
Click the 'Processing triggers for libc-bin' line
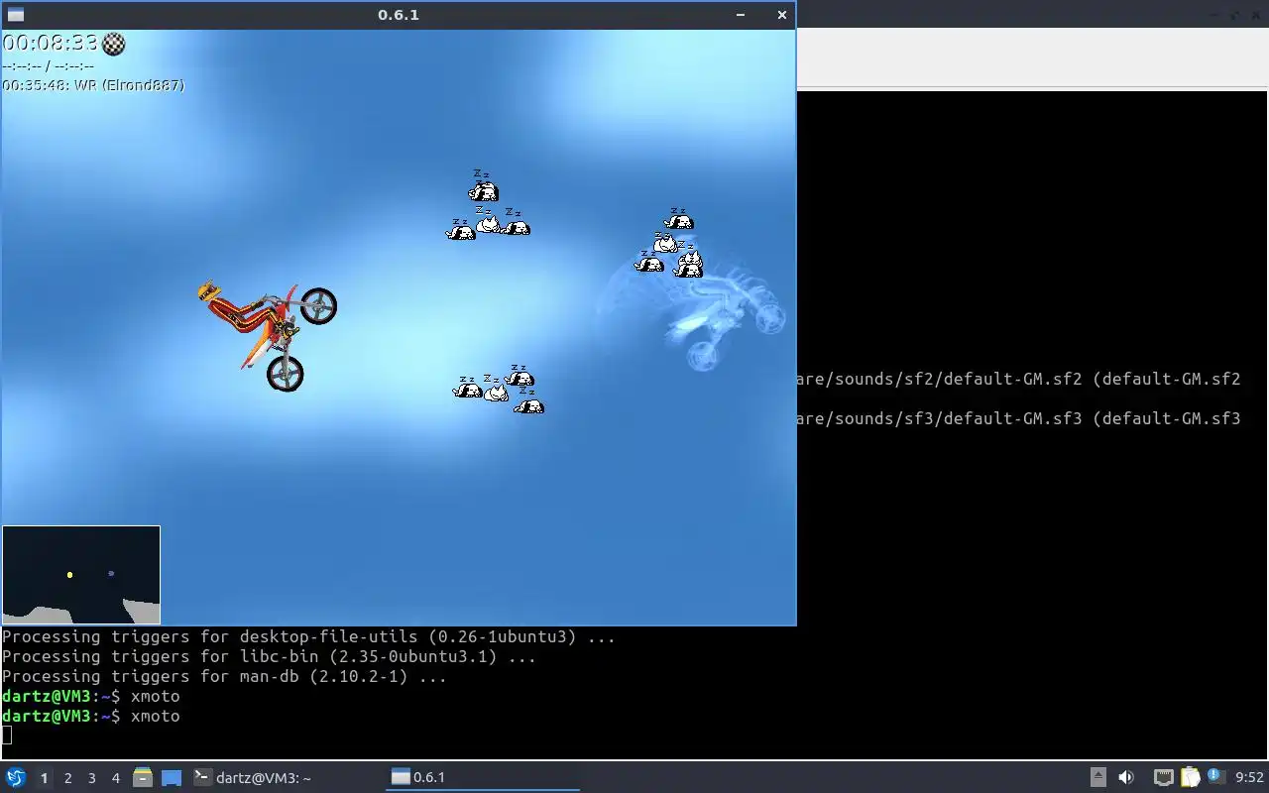pos(269,656)
